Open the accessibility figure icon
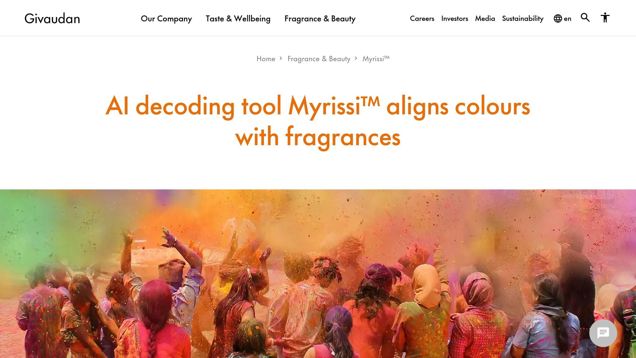Viewport: 636px width, 358px height. 605,18
